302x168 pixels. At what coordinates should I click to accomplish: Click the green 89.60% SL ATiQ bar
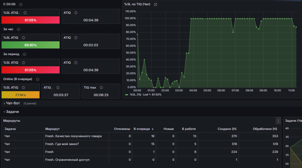31,45
